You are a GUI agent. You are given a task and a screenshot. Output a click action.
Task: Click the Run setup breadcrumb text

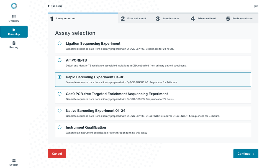pos(57,6)
